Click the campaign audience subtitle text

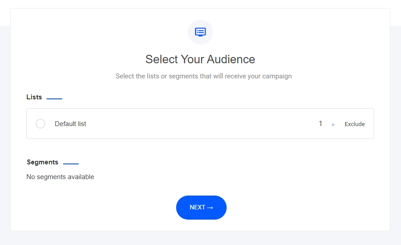tap(203, 76)
